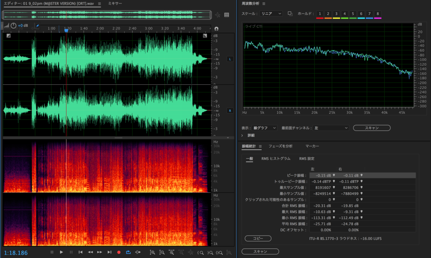Toggle hold button 1
The width and height of the screenshot is (431, 258).
[x=320, y=14]
